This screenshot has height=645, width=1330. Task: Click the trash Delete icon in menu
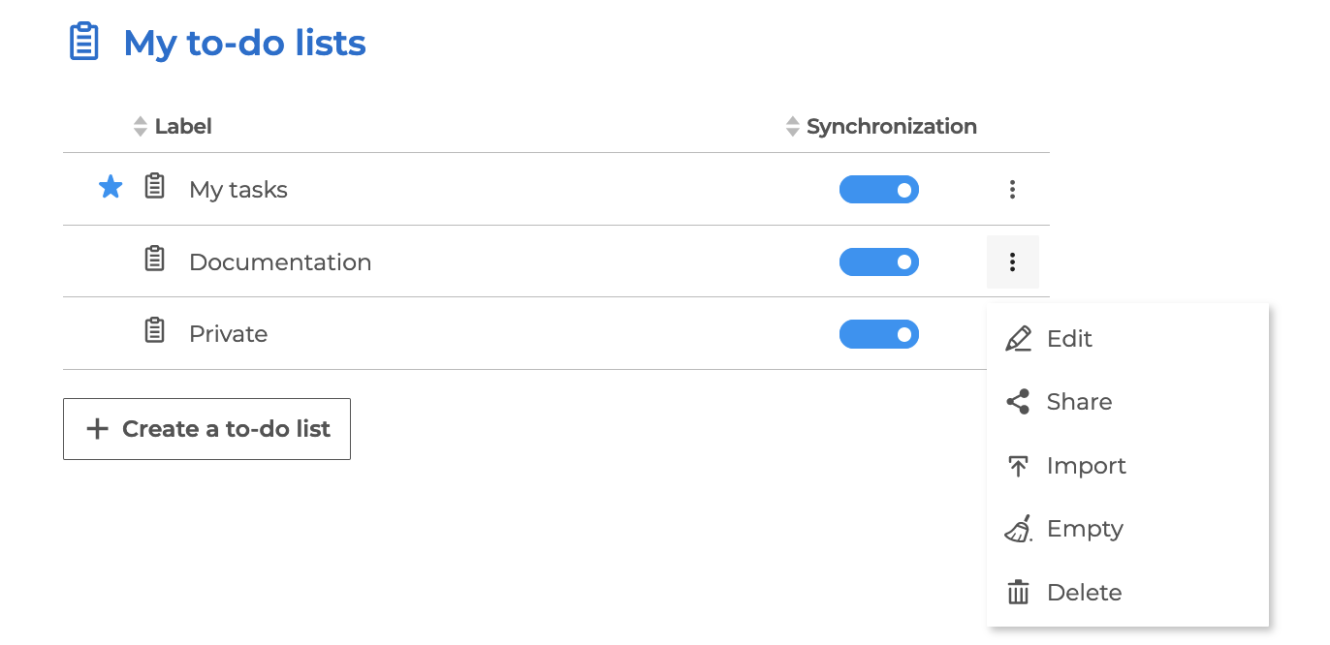pos(1018,593)
